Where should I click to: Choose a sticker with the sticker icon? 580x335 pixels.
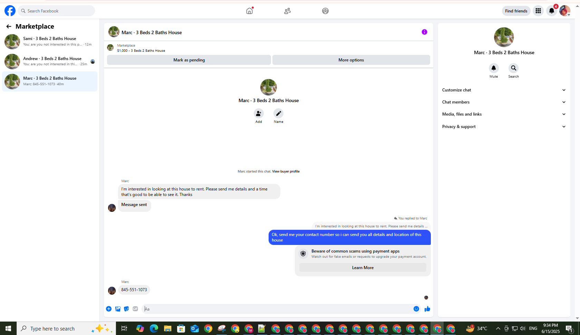point(126,309)
